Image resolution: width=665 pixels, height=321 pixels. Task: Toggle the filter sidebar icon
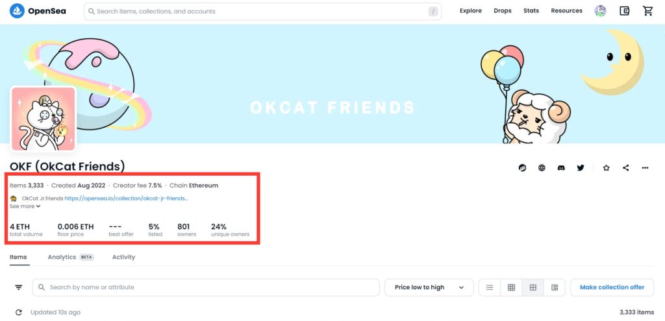[19, 287]
